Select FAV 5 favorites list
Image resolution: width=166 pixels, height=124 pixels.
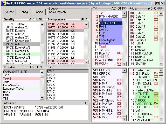(67, 85)
